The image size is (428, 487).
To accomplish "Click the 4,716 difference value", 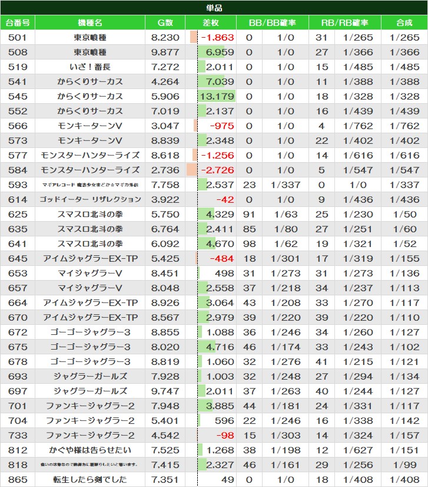I will (x=220, y=347).
